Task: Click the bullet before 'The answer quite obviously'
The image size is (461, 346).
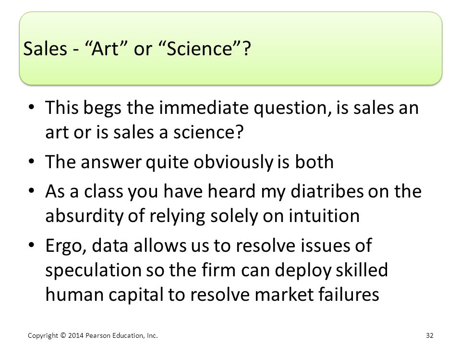Action: point(32,161)
